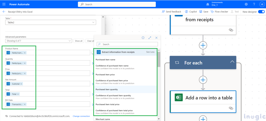This screenshot has width=266, height=121.
Task: Remove the Transactio... token in Bill Date
Action: pos(25,104)
